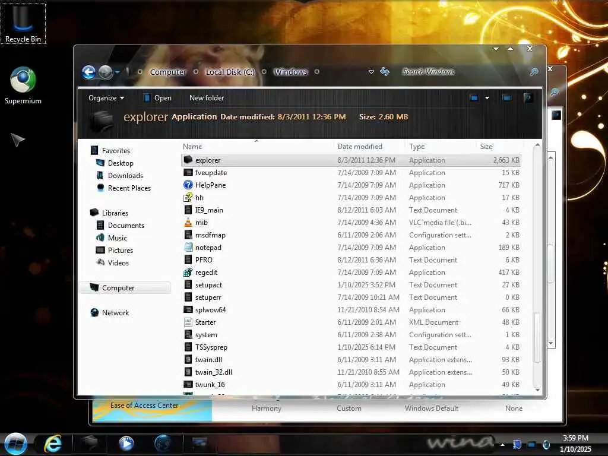Sort by the Size column header

tap(499, 147)
